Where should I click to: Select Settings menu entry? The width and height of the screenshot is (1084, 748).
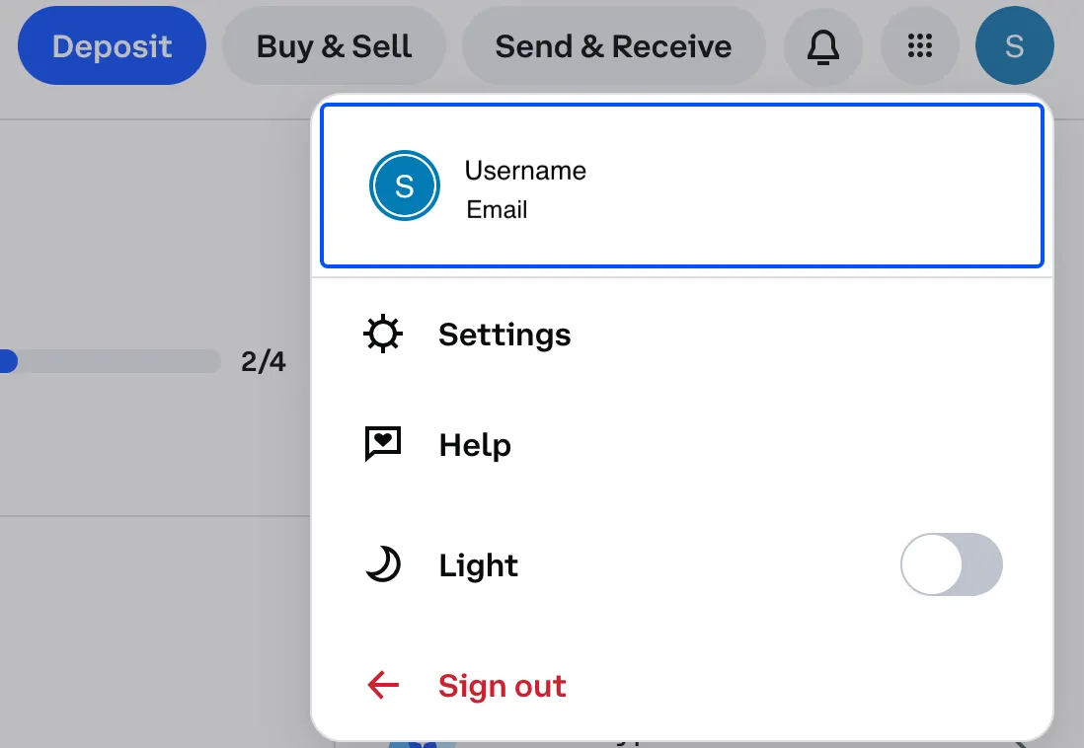coord(681,335)
